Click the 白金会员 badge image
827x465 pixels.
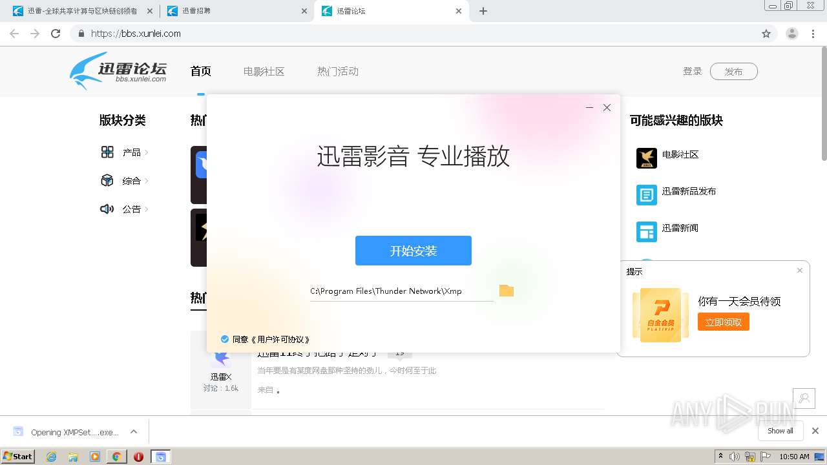660,315
